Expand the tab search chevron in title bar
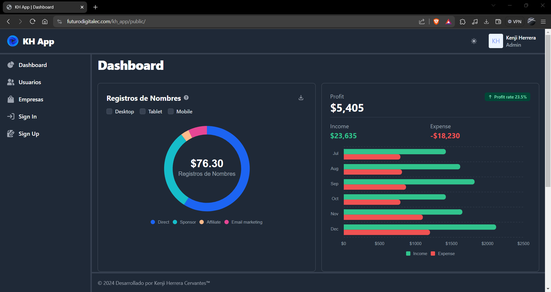This screenshot has width=551, height=292. (493, 5)
